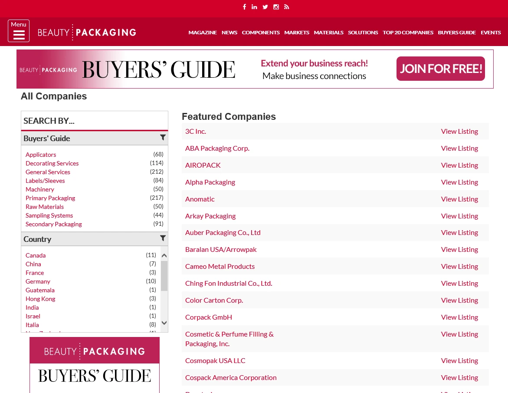Select Hong Kong in country list
The height and width of the screenshot is (393, 508).
tap(40, 299)
